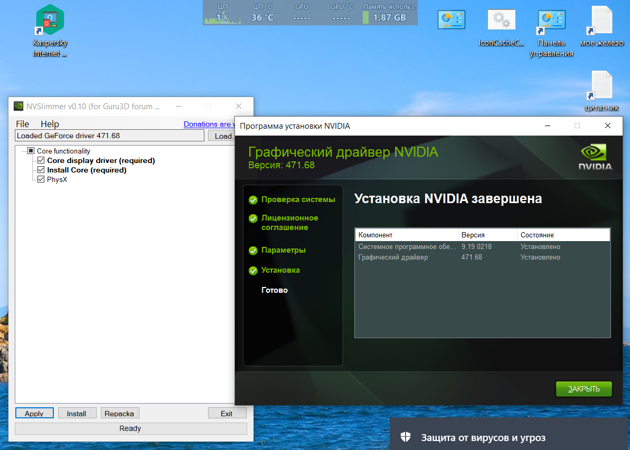Screen dimensions: 630x450
Task: Click the Install button in NVSlimmer
Action: (x=77, y=413)
